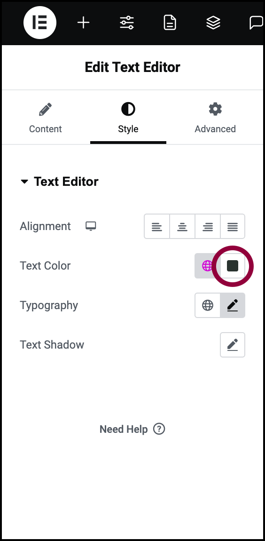Screen dimensions: 265x541
Task: Collapse the Text Editor section
Action: (x=59, y=182)
